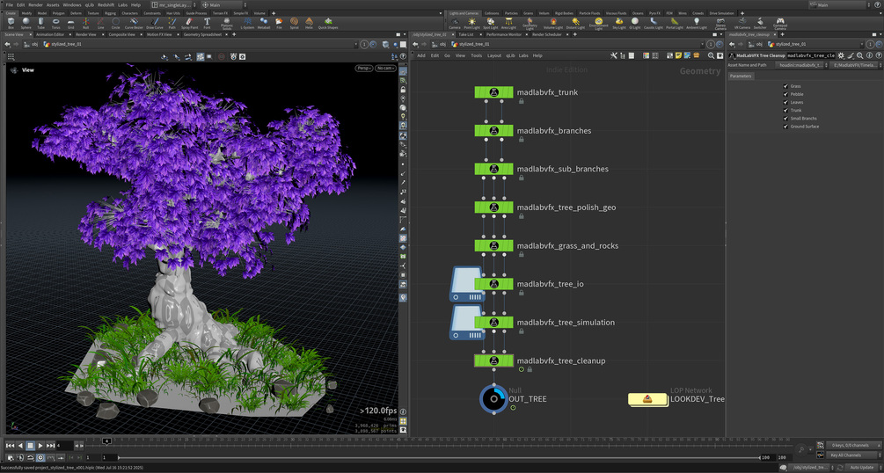
Task: Open the Persp viewport dropdown
Action: 363,68
